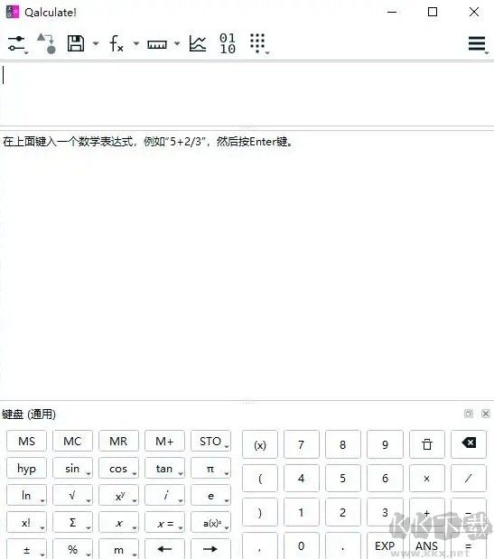The image size is (494, 559).
Task: Click the ANS previous answer key
Action: click(x=427, y=545)
